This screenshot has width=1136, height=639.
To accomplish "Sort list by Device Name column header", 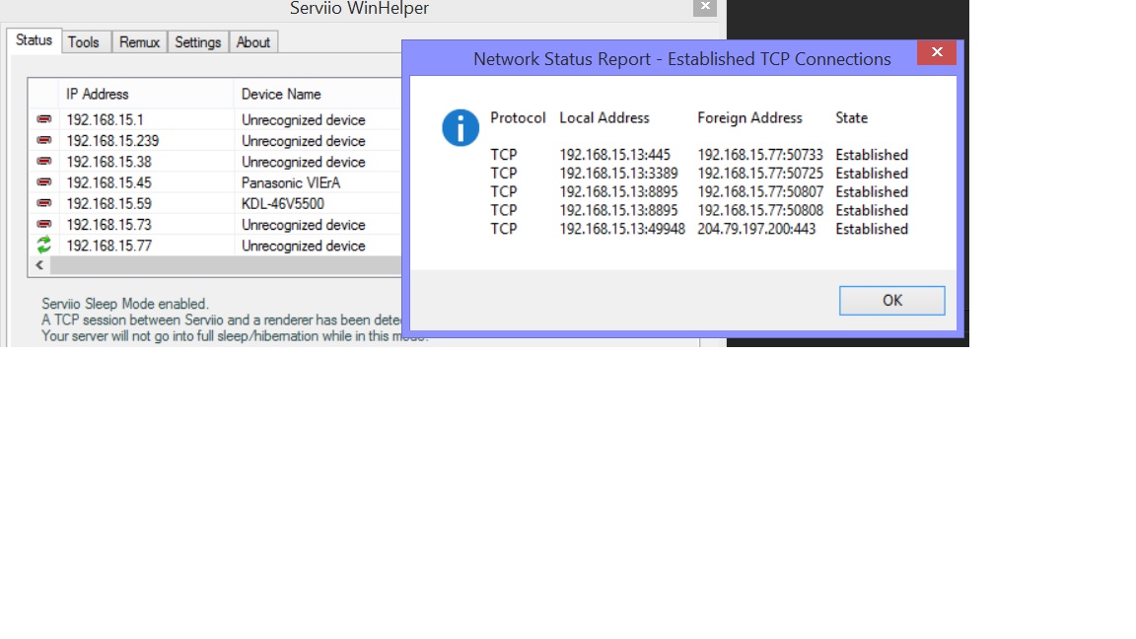I will [x=281, y=94].
